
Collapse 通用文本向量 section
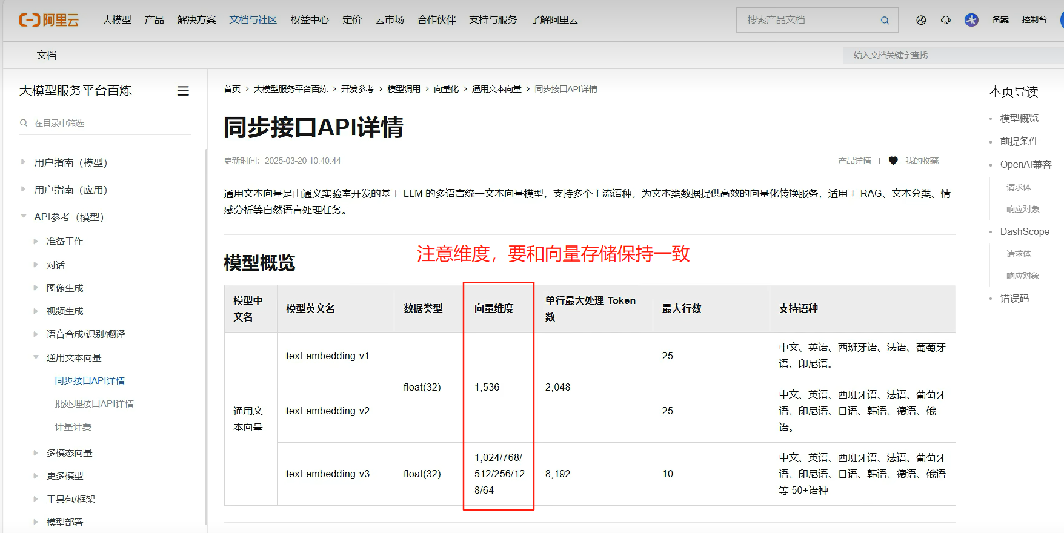(x=36, y=357)
